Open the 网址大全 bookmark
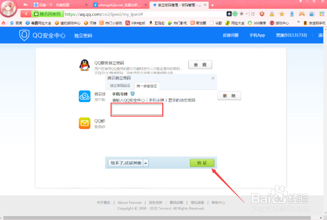Screen dimensions: 327x220 tap(235, 23)
